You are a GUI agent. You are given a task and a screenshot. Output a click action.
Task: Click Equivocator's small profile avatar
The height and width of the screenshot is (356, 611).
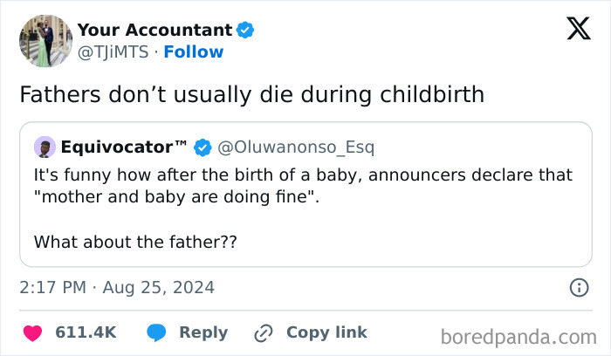point(44,145)
